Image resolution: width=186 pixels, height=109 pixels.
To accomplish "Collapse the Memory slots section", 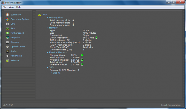I will coord(48,18).
